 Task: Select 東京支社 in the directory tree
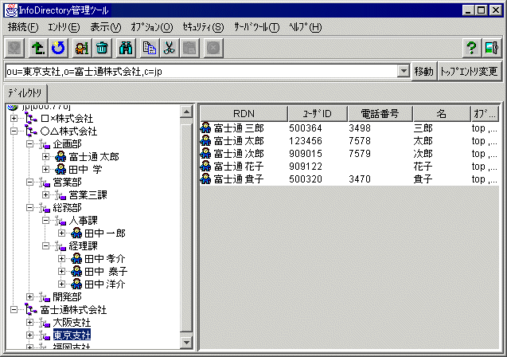coord(72,335)
